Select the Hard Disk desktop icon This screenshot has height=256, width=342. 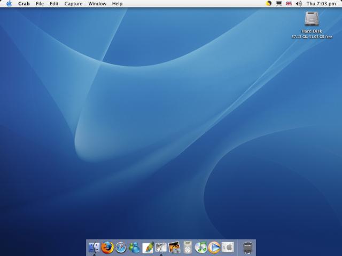click(x=312, y=19)
